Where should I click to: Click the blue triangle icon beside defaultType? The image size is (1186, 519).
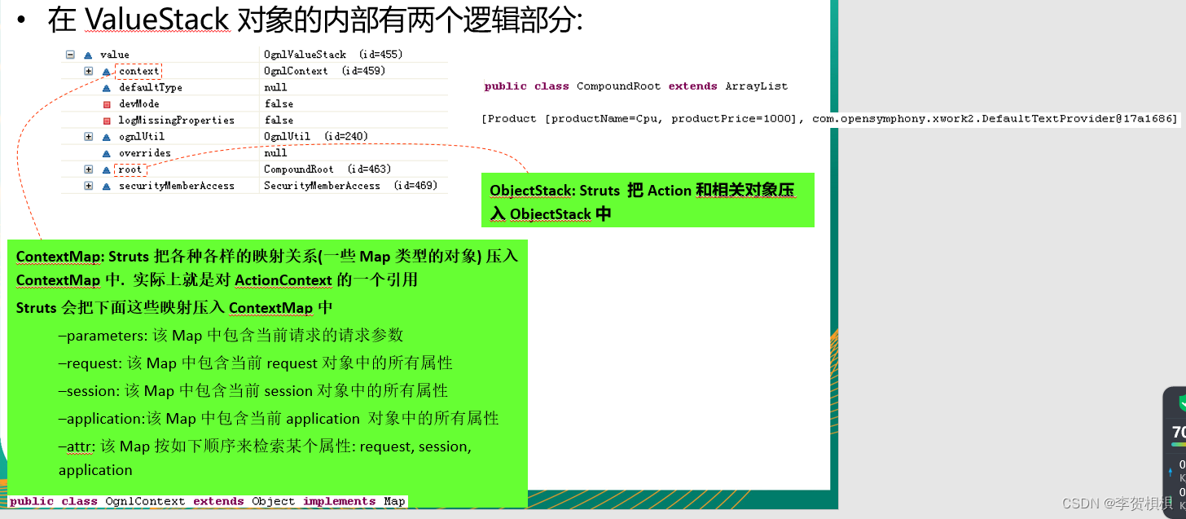[x=106, y=88]
